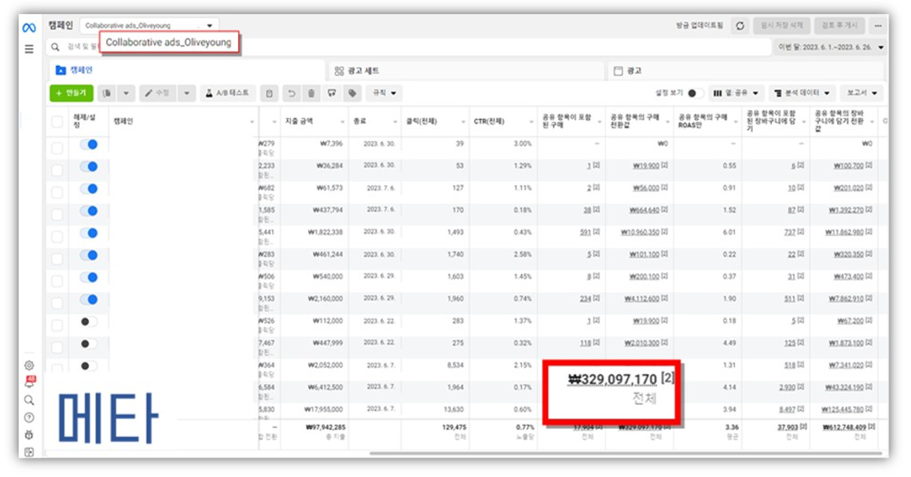Viewport: 911px width, 477px height.
Task: Open notifications bell in left sidebar
Action: pos(29,382)
